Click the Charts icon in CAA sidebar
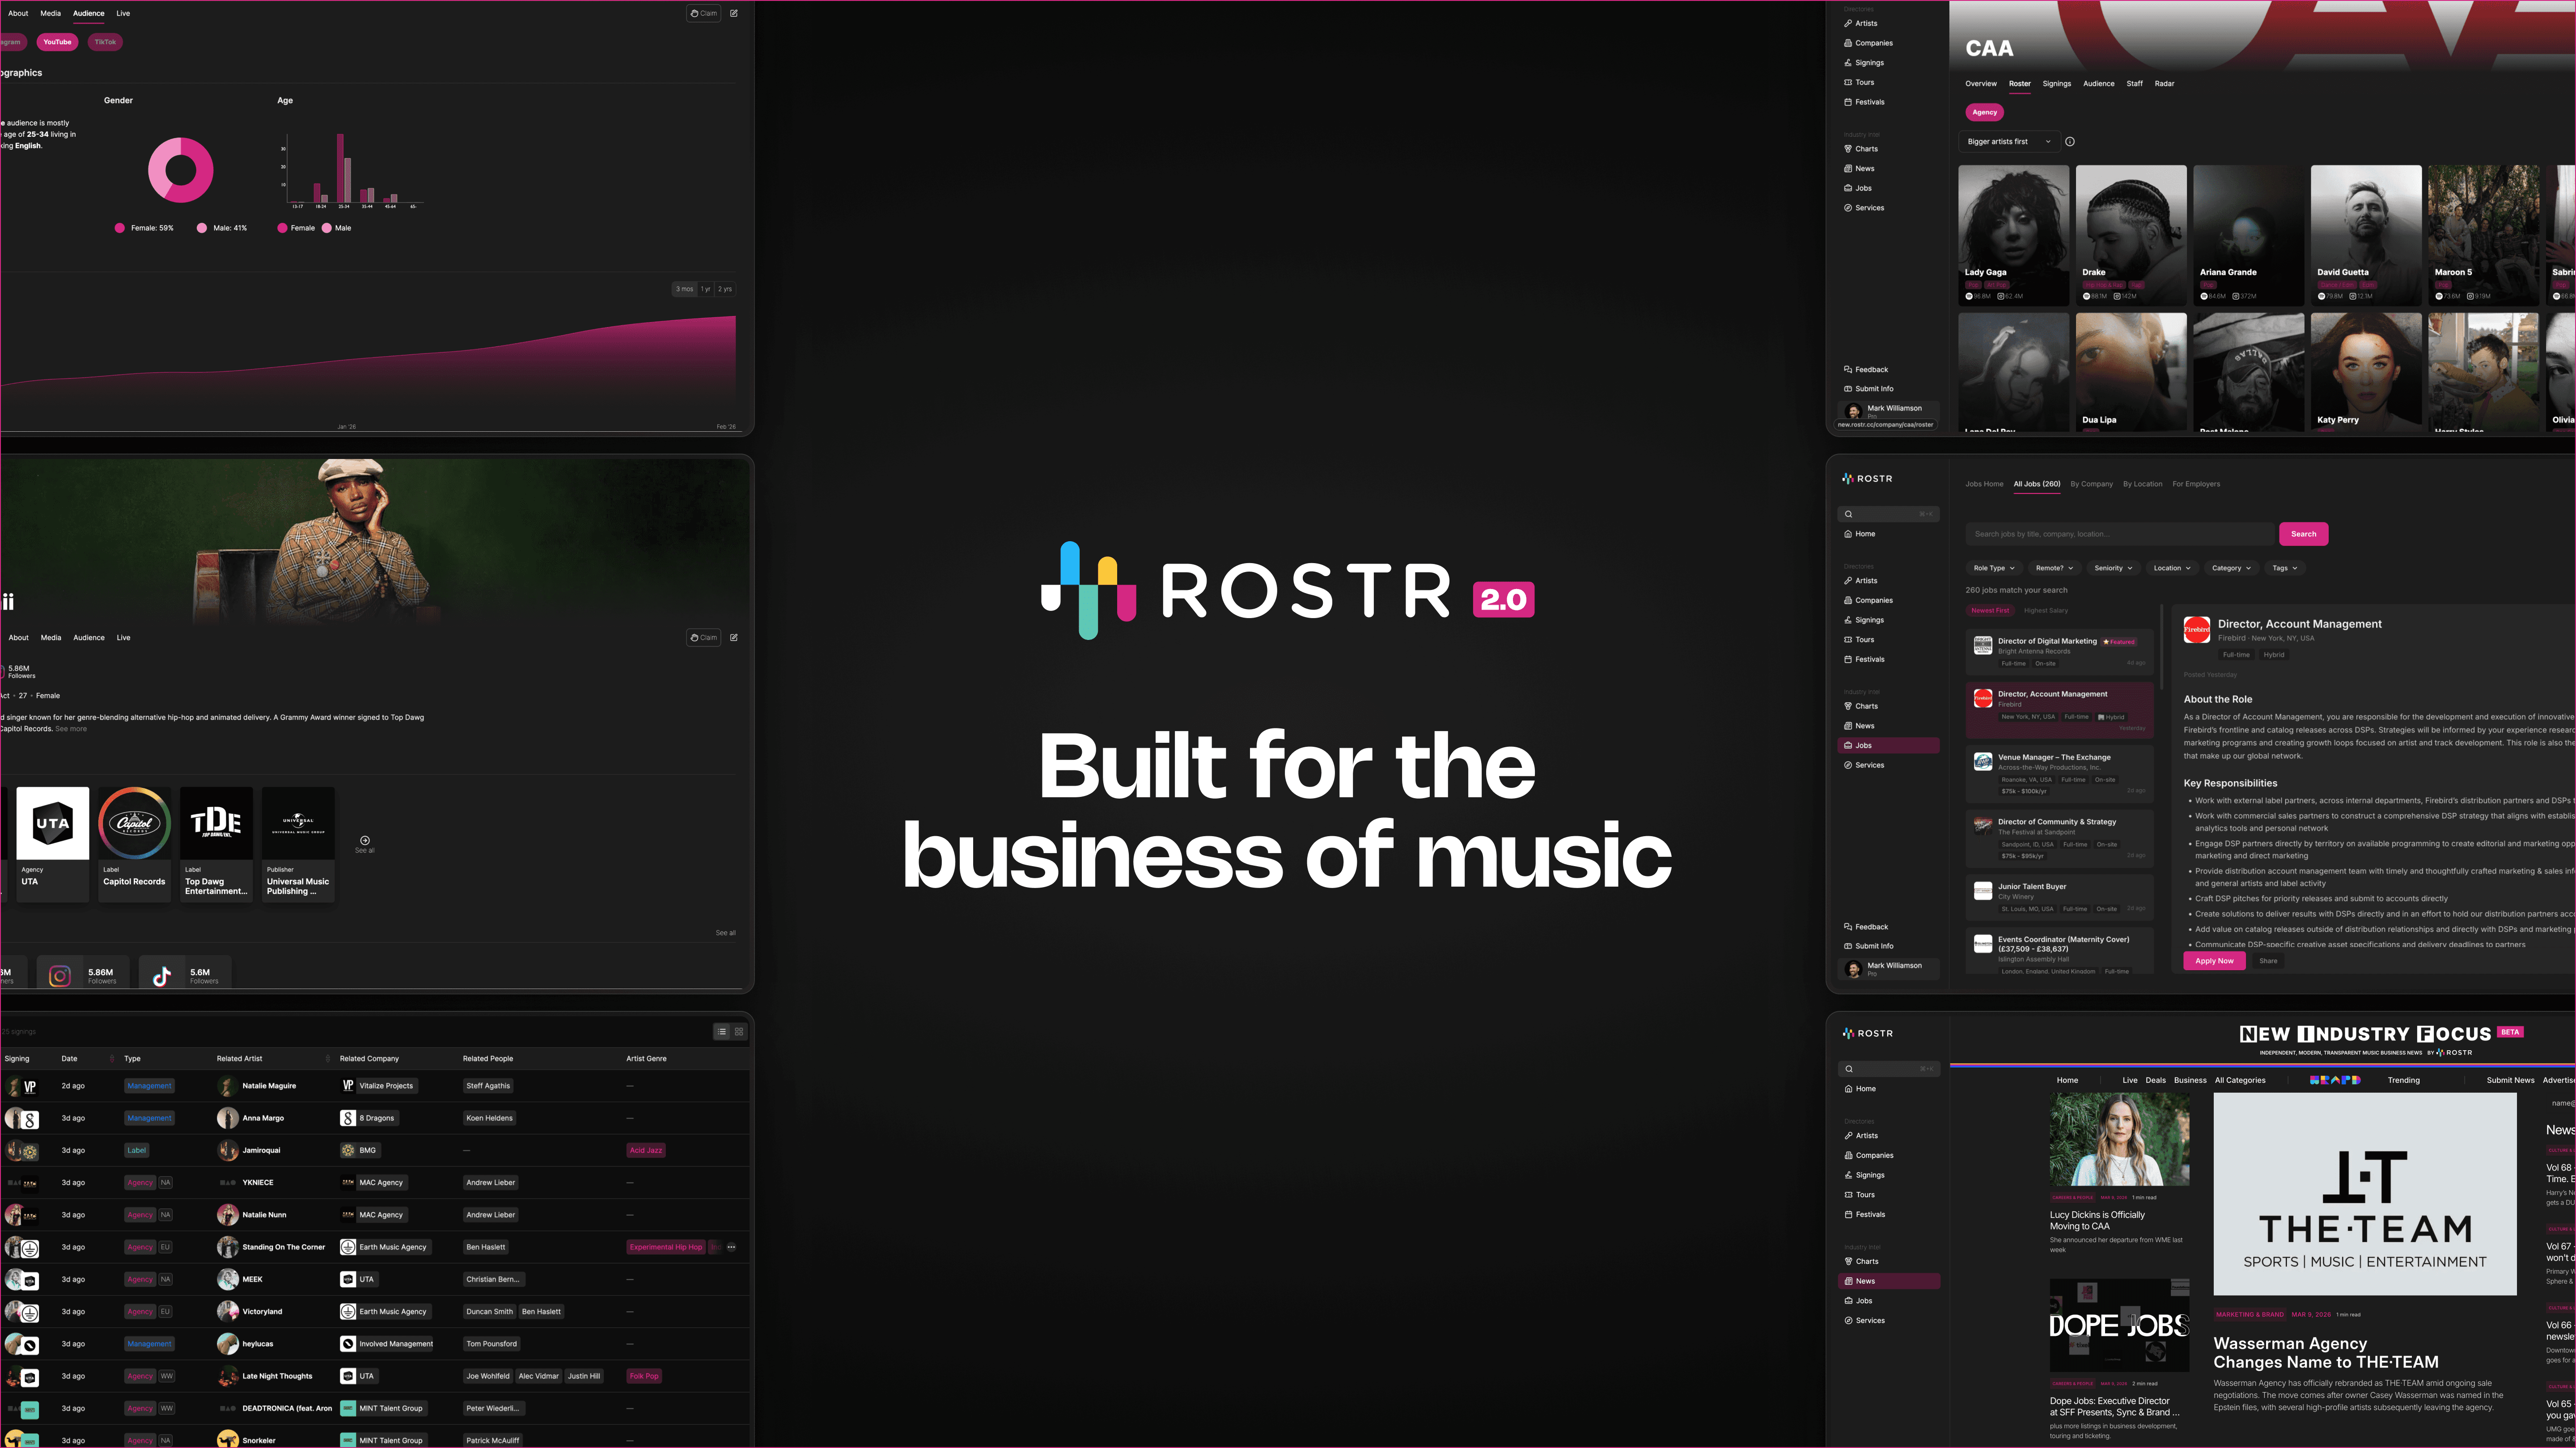Screen dimensions: 2576x1448 coord(1848,149)
